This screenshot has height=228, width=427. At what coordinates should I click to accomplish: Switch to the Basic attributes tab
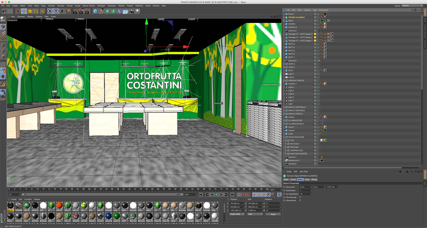pos(286,179)
